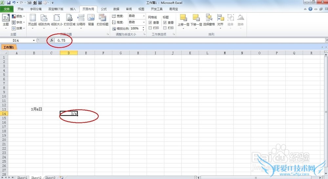Add a sheet 背景 background image
The image size is (328, 179).
(91, 20)
